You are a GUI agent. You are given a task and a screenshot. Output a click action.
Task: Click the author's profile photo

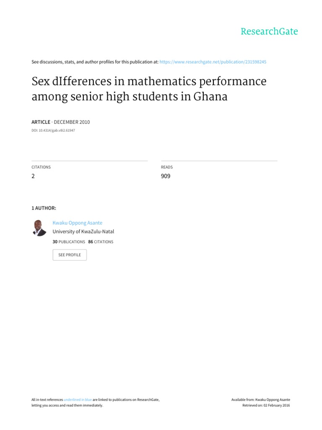pos(39,228)
